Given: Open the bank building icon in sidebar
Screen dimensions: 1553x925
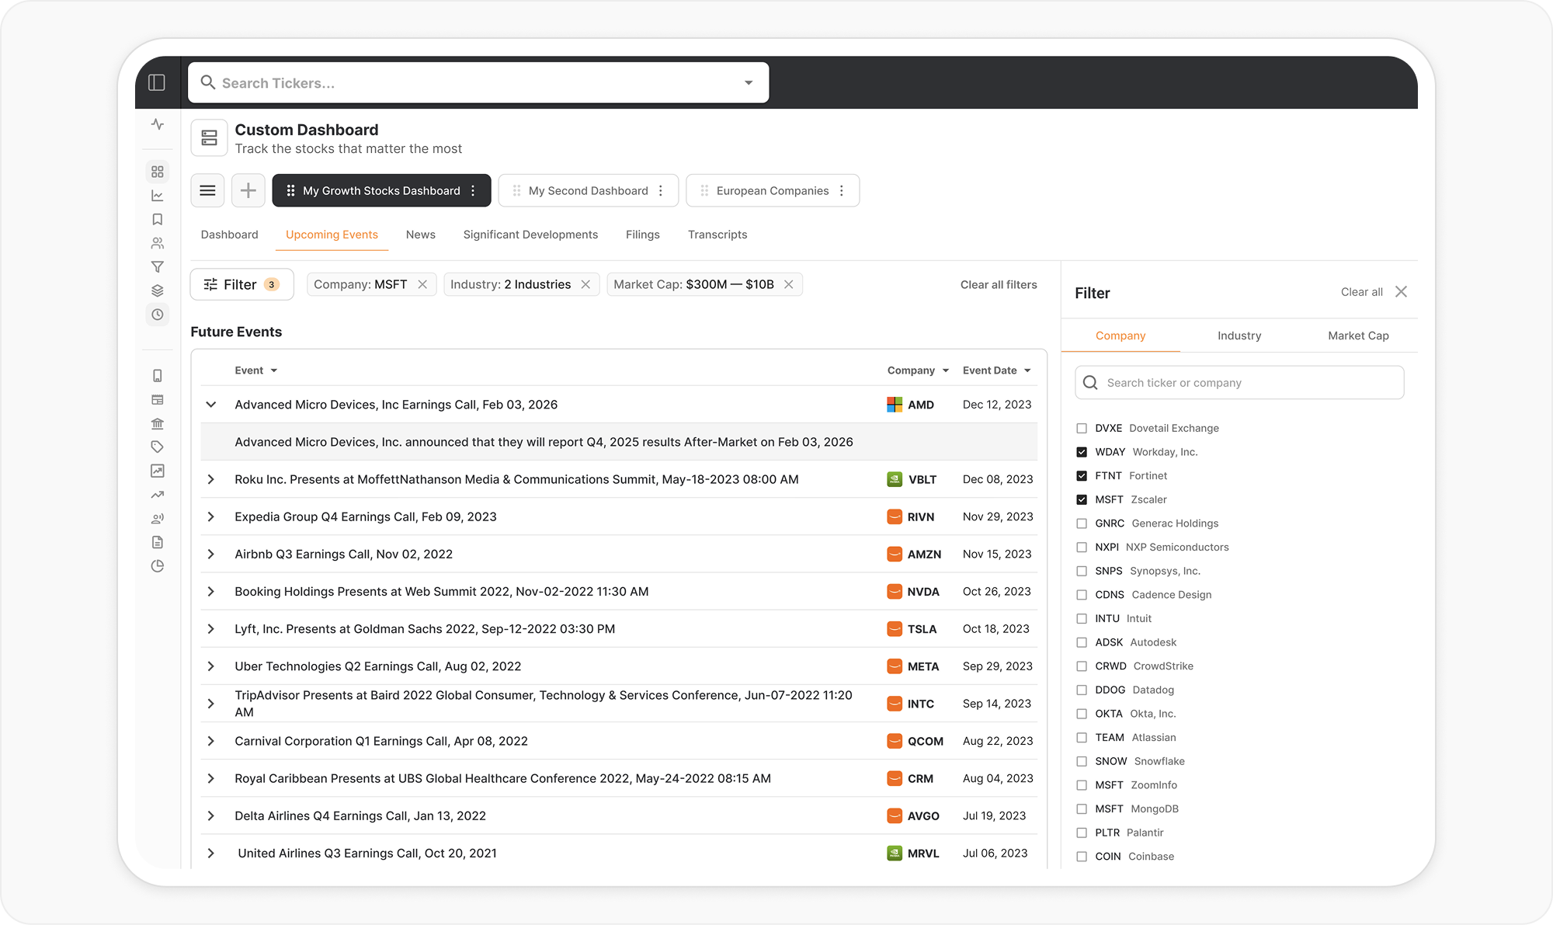Looking at the screenshot, I should (x=158, y=423).
